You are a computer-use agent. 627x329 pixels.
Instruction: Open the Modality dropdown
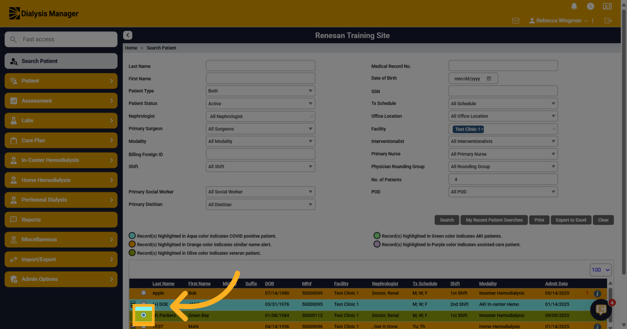click(260, 141)
